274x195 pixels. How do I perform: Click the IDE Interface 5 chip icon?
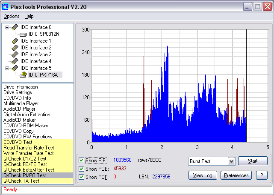click(x=15, y=68)
